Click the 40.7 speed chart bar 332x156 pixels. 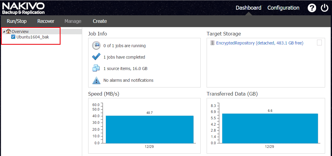coord(150,129)
